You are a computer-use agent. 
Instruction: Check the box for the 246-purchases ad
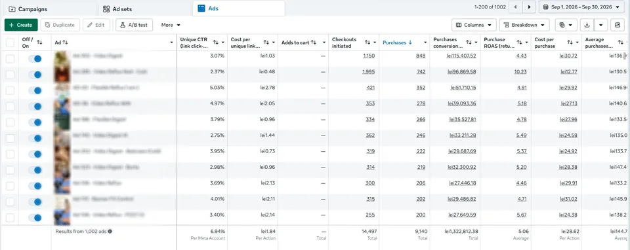(10, 138)
